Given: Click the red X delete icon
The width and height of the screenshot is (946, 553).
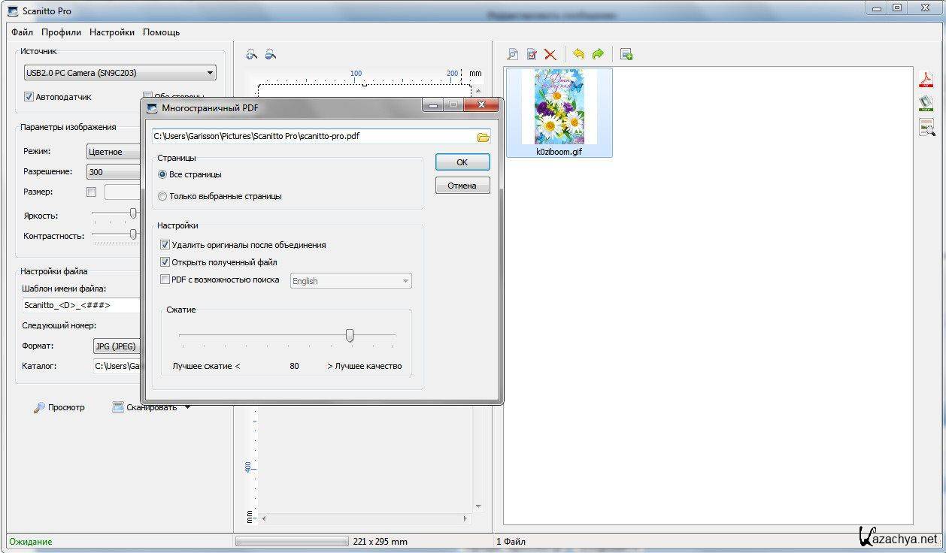Looking at the screenshot, I should pyautogui.click(x=550, y=54).
